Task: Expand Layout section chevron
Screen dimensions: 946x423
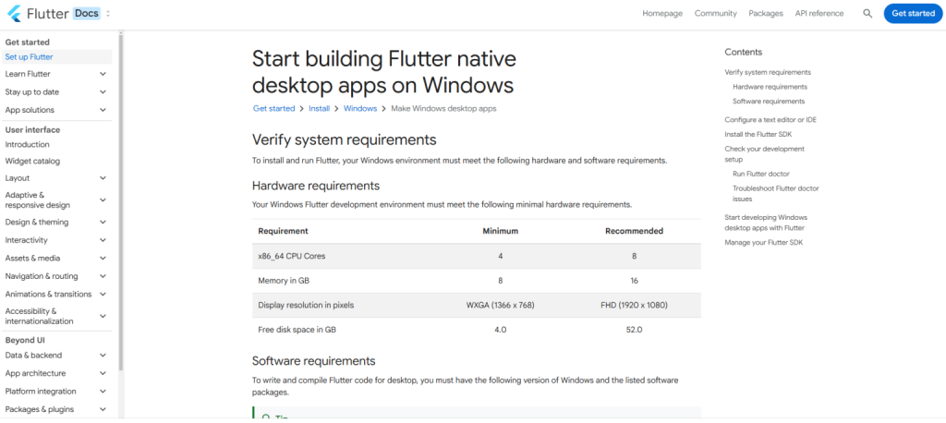Action: (103, 178)
